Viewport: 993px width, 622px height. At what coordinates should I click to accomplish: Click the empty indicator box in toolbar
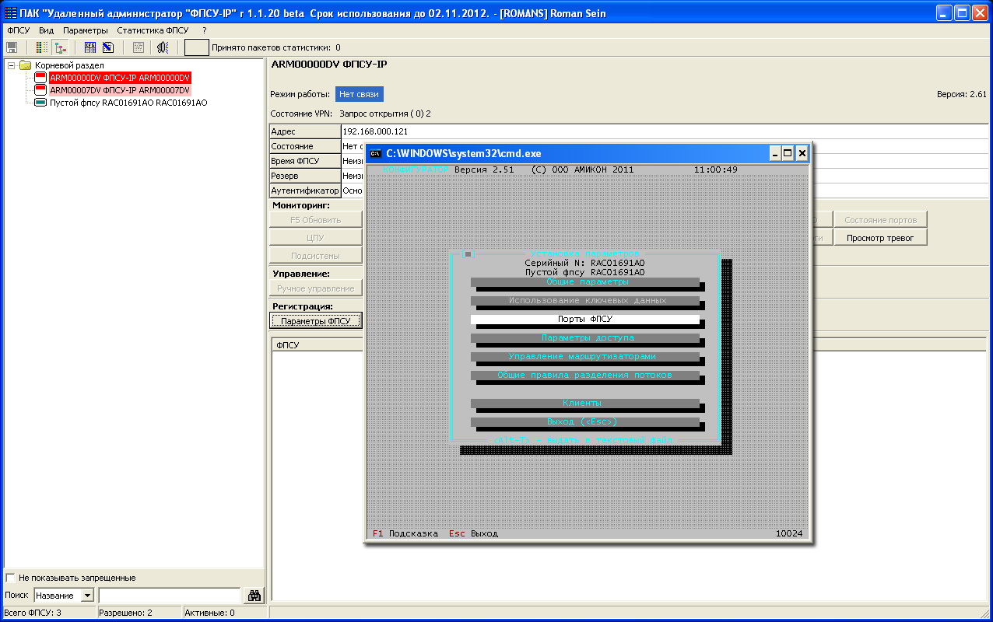(x=196, y=47)
